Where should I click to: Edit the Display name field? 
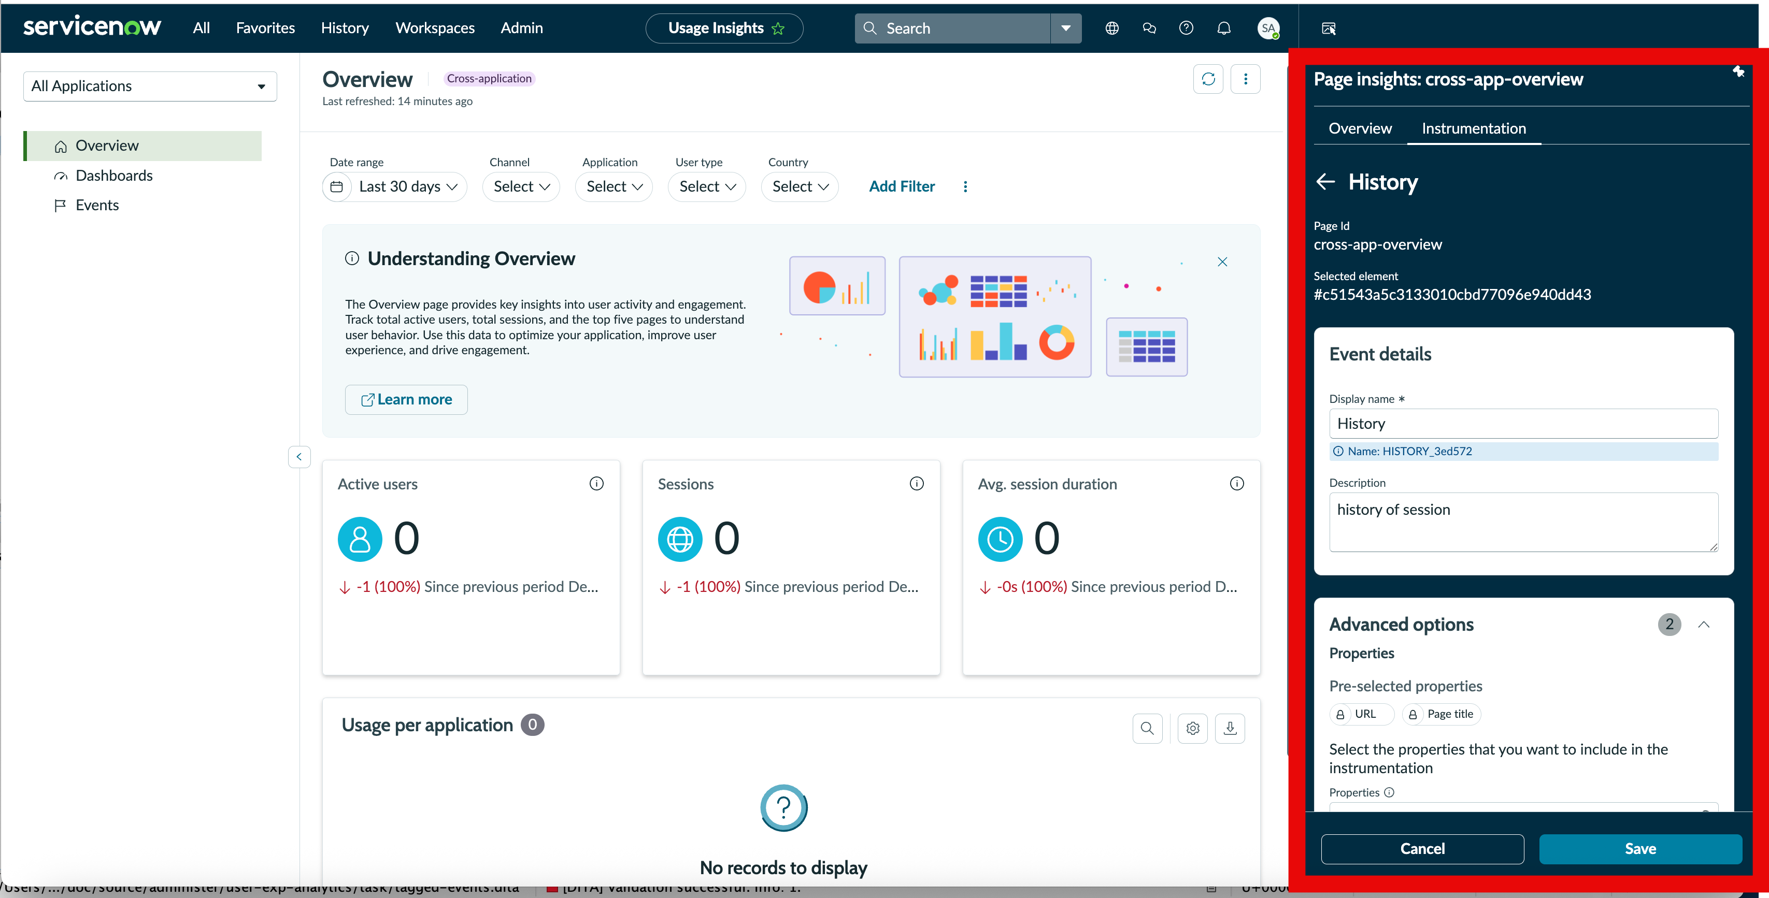click(x=1523, y=424)
